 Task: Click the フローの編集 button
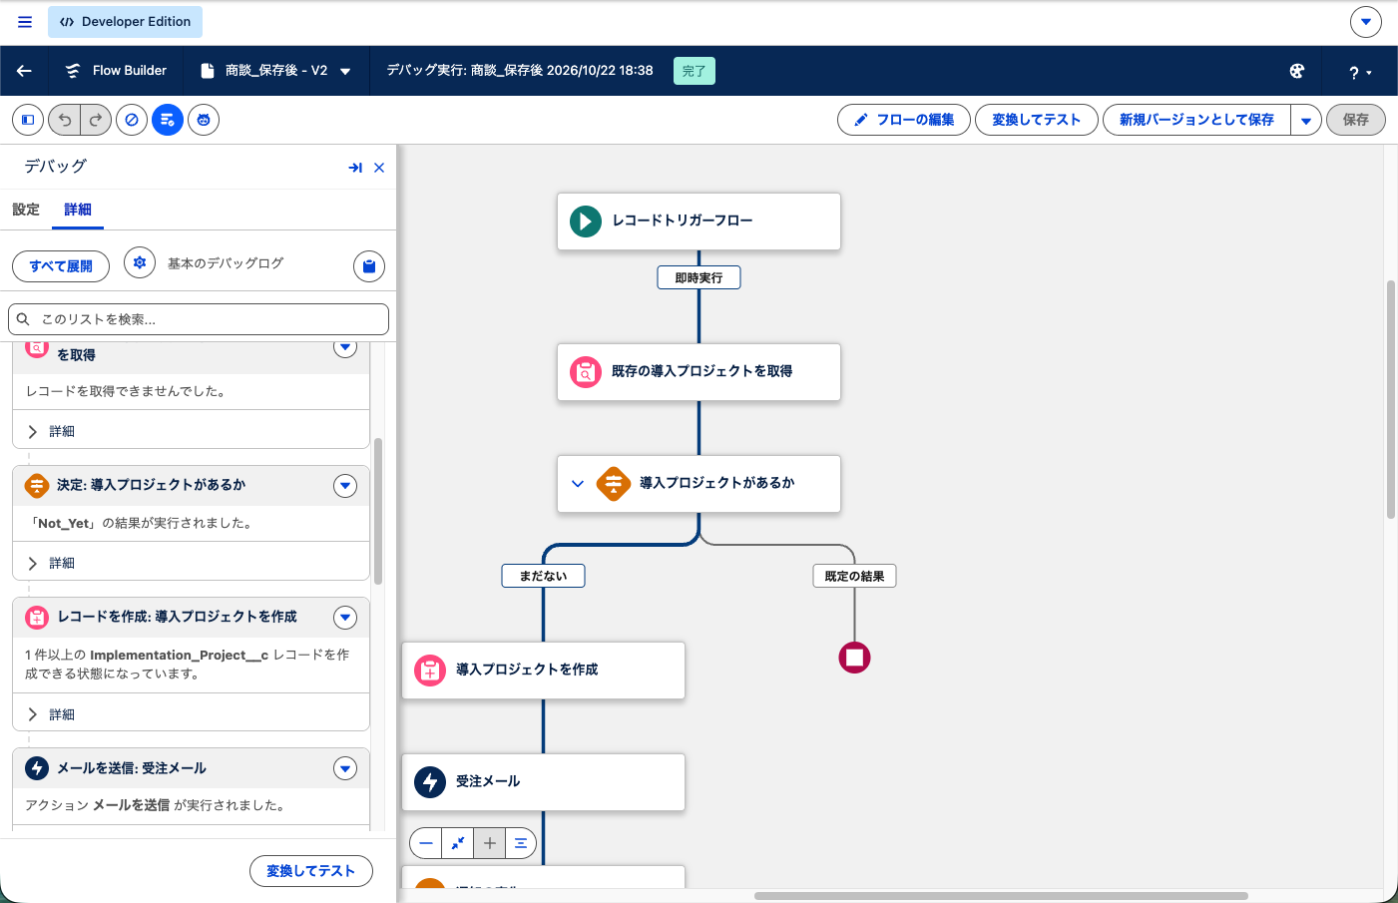pyautogui.click(x=904, y=120)
